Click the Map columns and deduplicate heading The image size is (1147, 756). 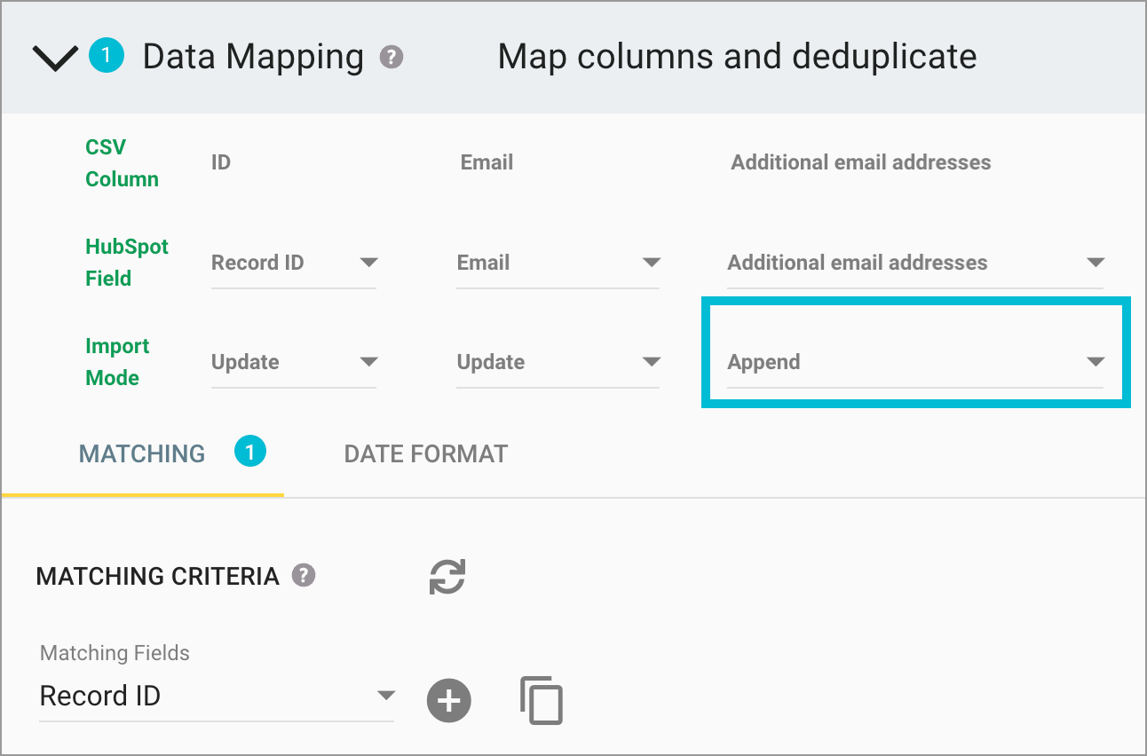[x=736, y=56]
